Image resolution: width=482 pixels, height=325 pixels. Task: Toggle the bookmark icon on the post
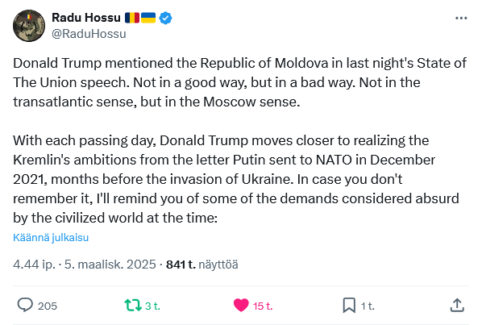click(x=349, y=306)
